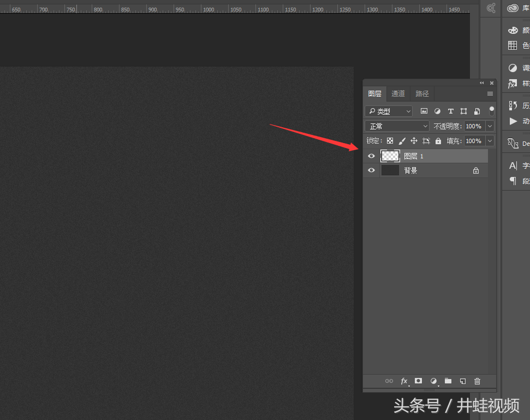Switch to the 通道 tab
The width and height of the screenshot is (530, 420).
(398, 94)
